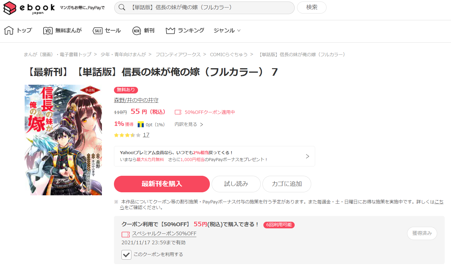Open author link 森野/井の中の井守
Viewport: 451px width, 265px height.
click(x=136, y=100)
